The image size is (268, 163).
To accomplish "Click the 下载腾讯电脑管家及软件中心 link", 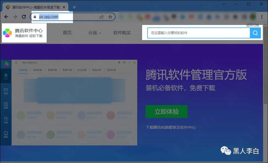I will 171,127.
